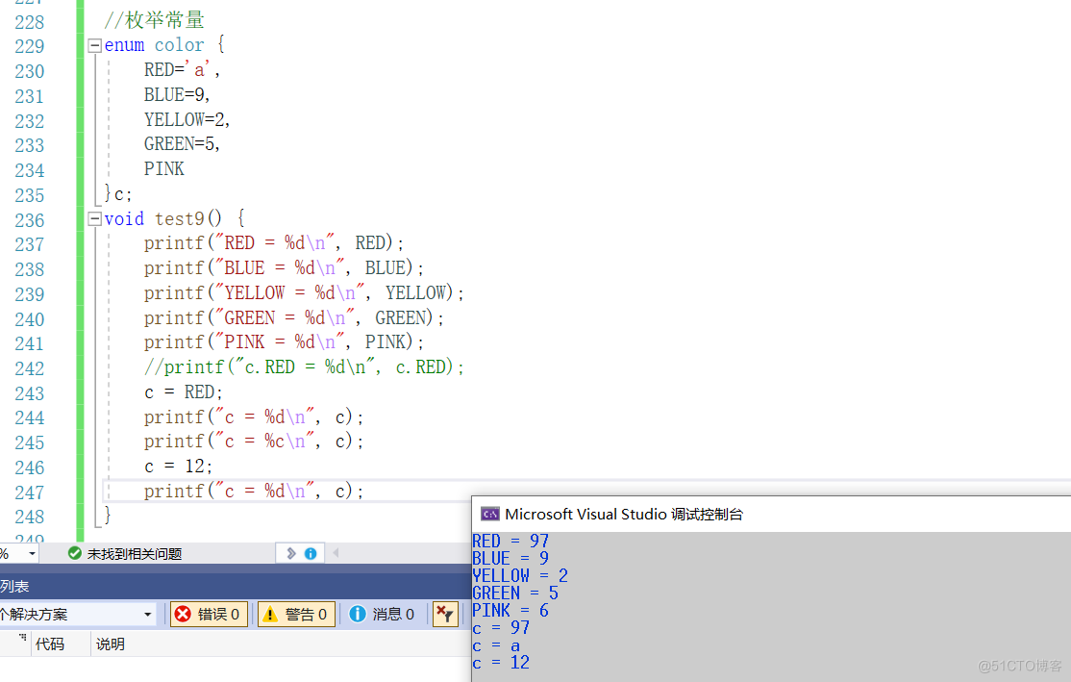Screen dimensions: 1071x682
Task: Click the printf c = %c statement
Action: [254, 442]
